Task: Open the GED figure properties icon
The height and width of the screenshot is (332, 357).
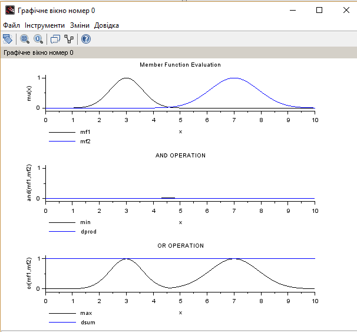Action: click(69, 39)
